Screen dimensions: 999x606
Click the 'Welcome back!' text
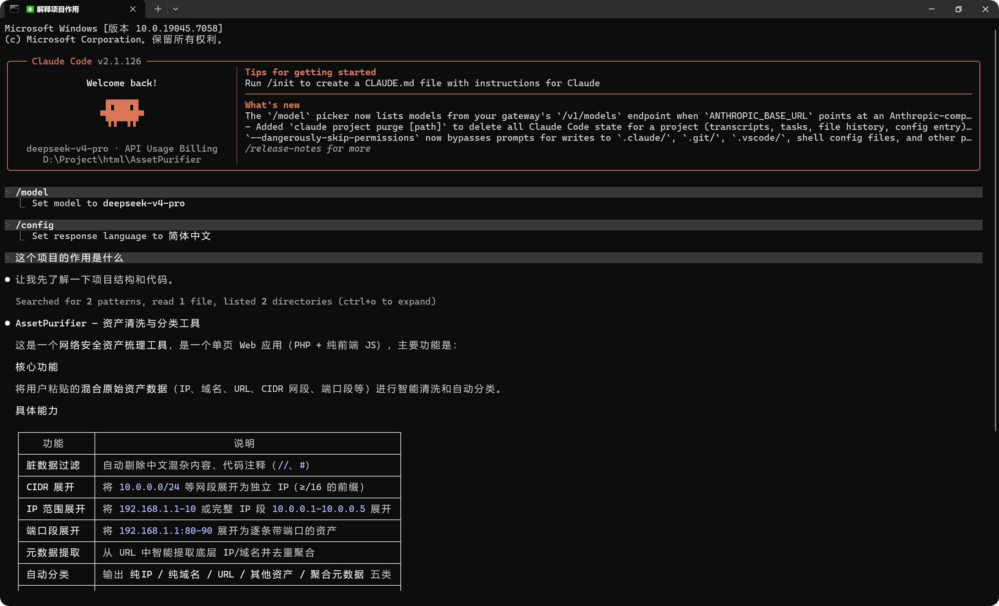click(122, 83)
